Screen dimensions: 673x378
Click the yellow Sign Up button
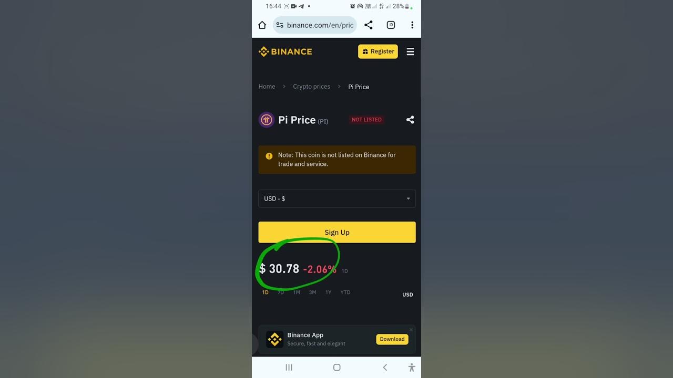click(337, 232)
